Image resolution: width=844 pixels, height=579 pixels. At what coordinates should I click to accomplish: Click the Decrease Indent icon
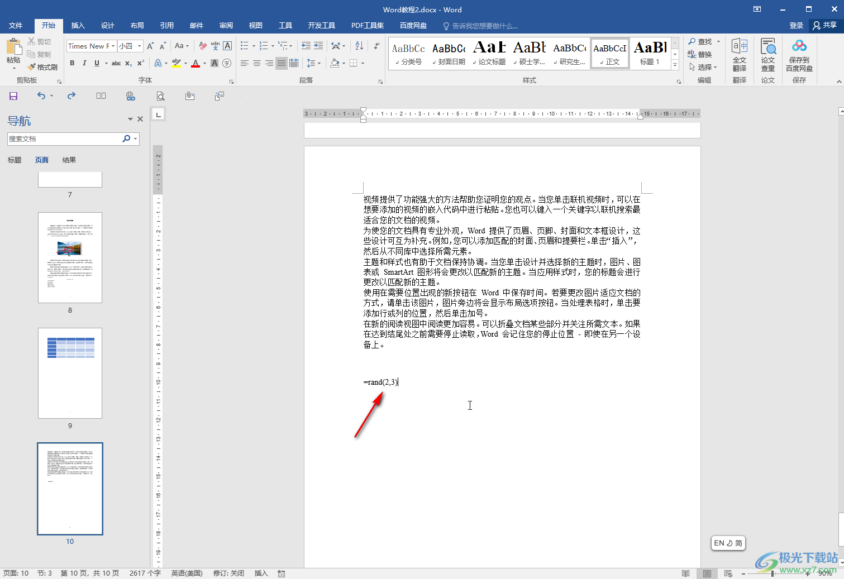(x=306, y=46)
